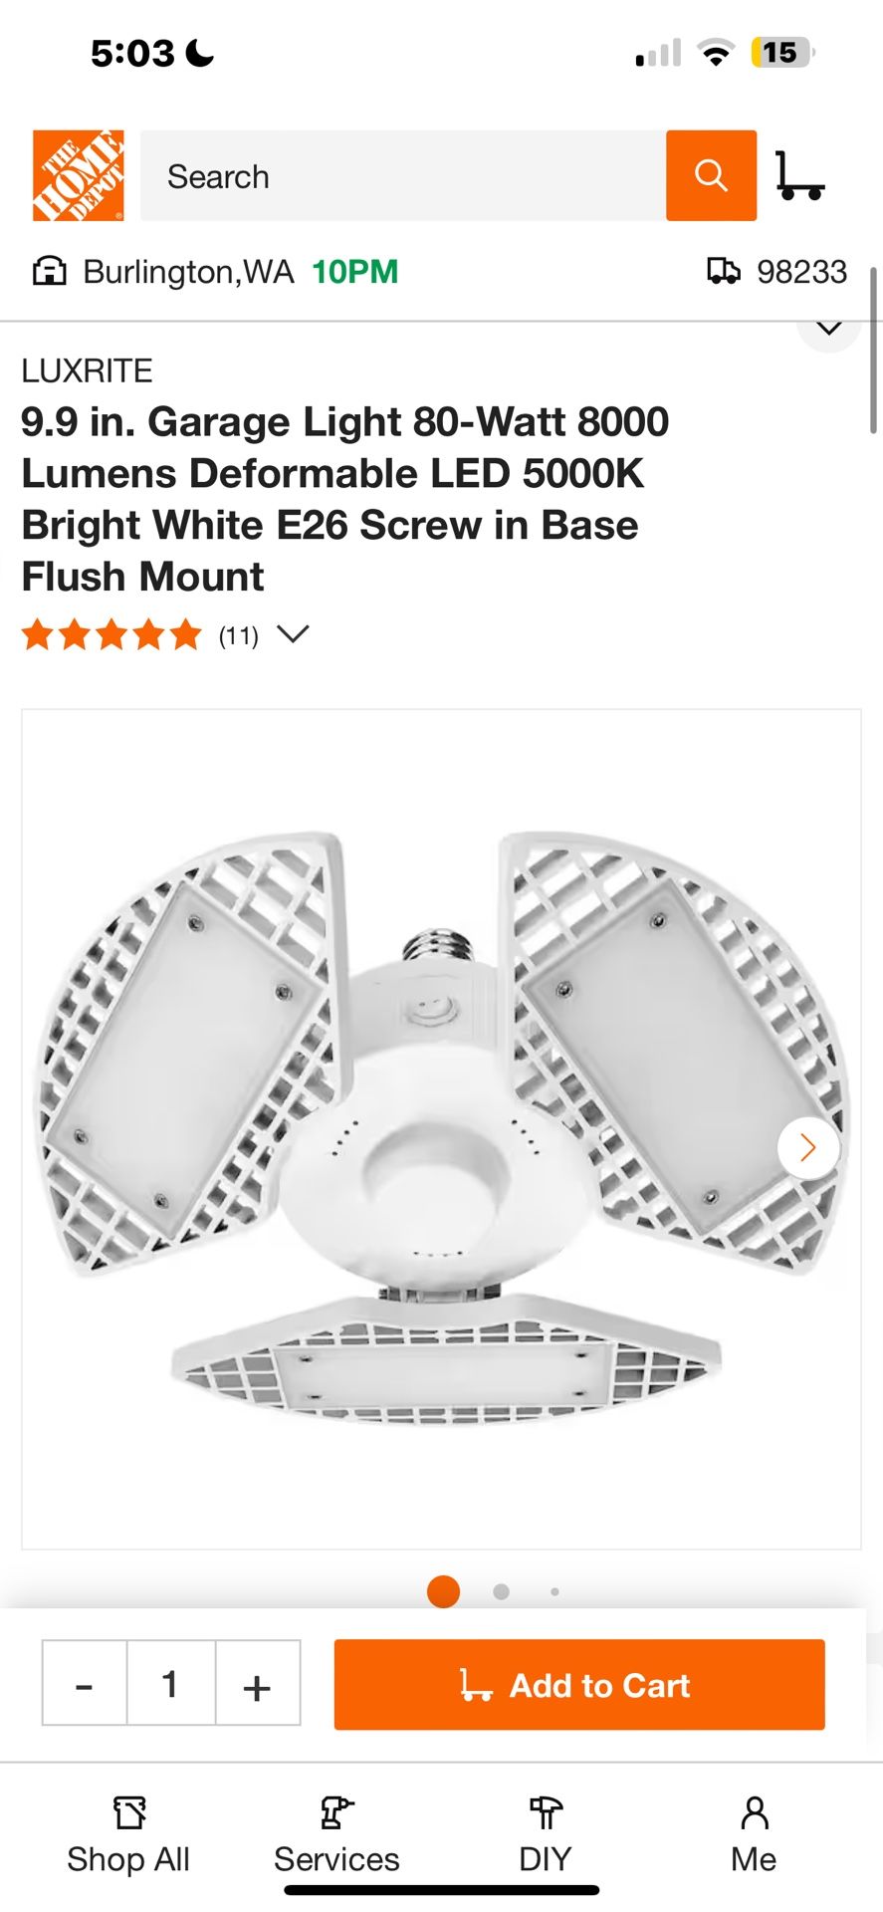
Task: Tap the Home Depot logo
Action: (x=78, y=175)
